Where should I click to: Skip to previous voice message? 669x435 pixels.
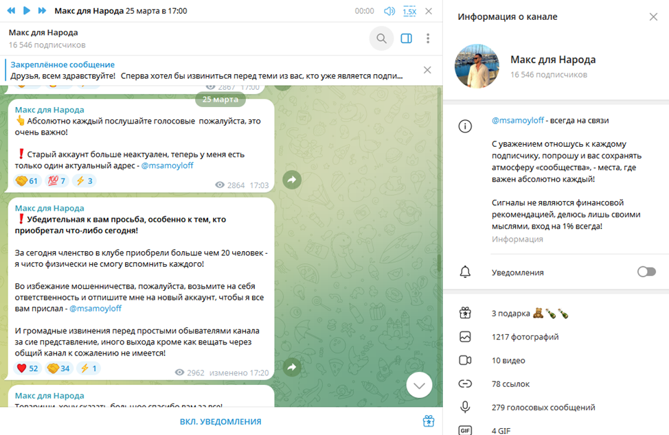[11, 11]
